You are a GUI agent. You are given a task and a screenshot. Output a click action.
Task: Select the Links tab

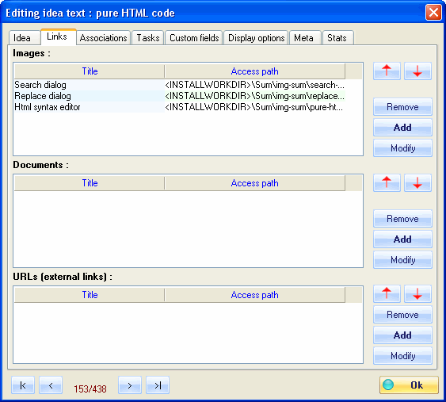pos(59,36)
